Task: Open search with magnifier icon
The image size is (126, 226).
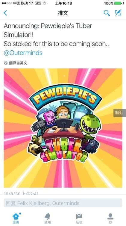Action: (107, 13)
